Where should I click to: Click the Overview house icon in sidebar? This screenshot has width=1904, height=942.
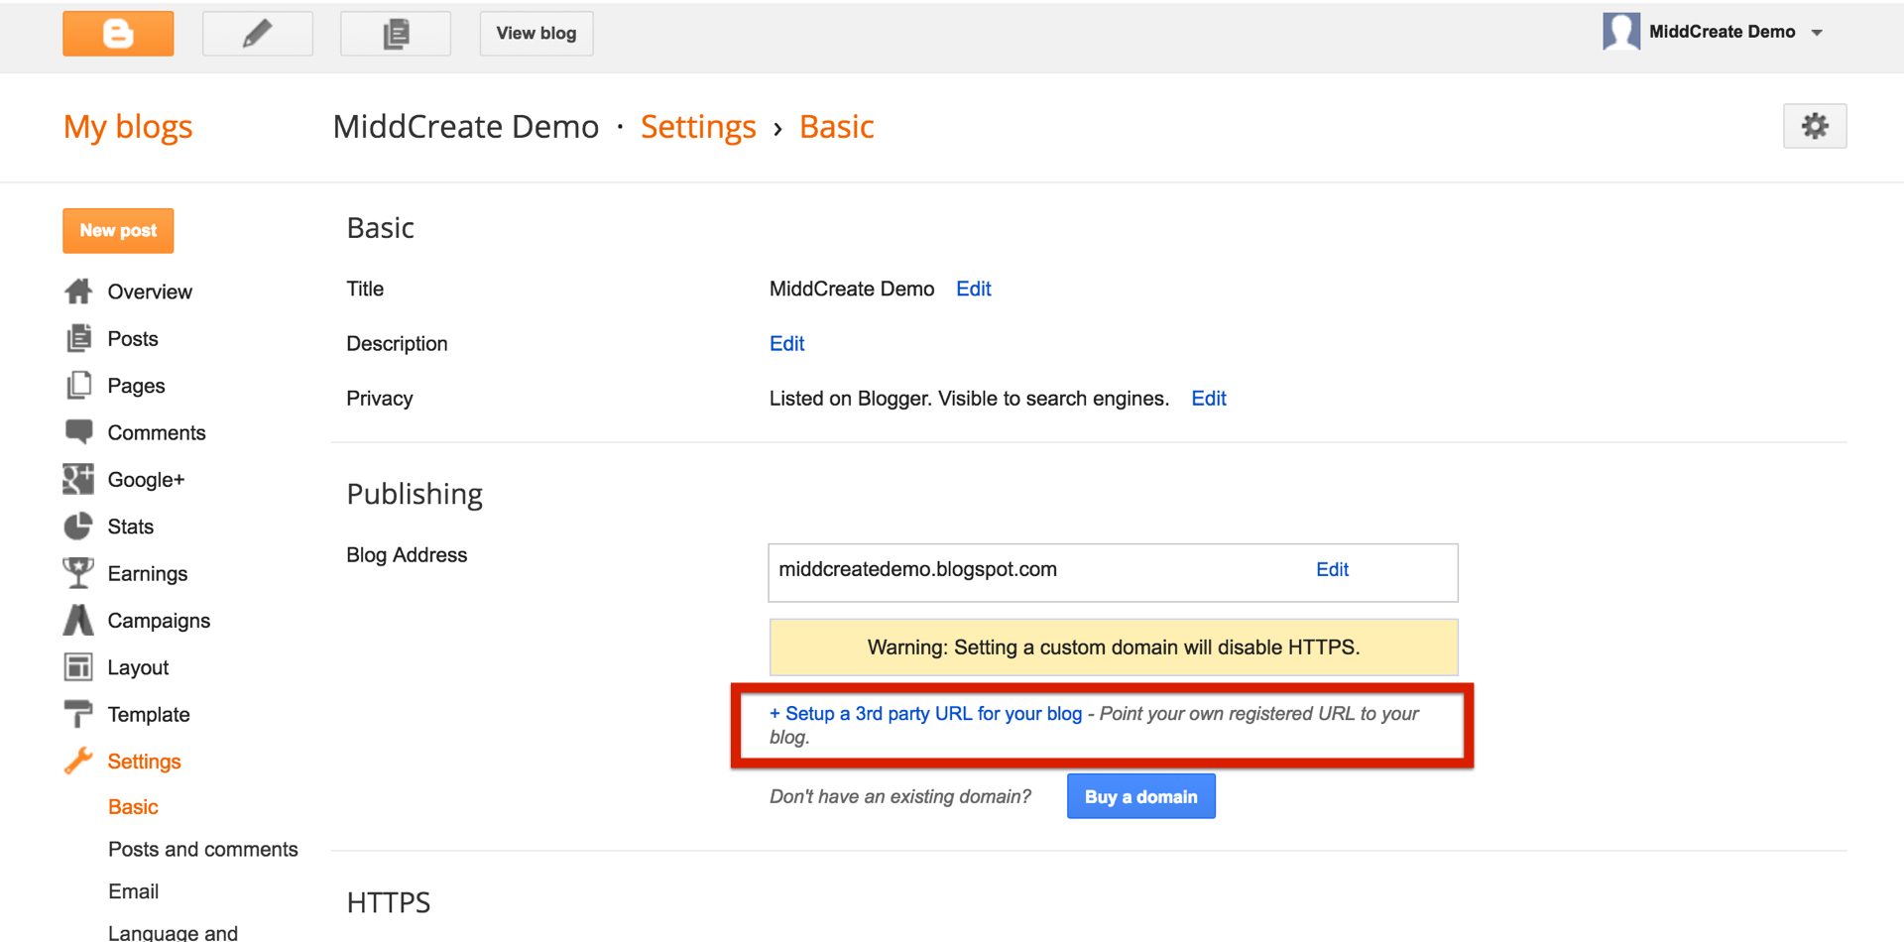pyautogui.click(x=78, y=292)
